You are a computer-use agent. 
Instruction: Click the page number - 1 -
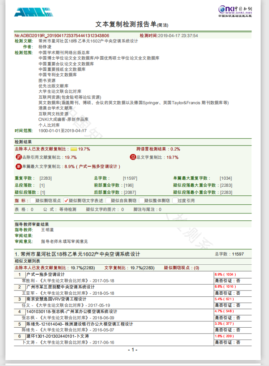(x=133, y=350)
